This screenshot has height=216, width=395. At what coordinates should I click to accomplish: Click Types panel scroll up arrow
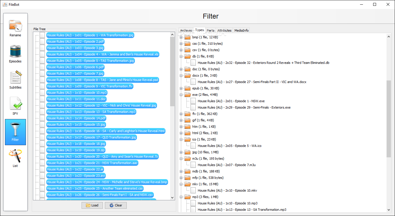pyautogui.click(x=389, y=37)
